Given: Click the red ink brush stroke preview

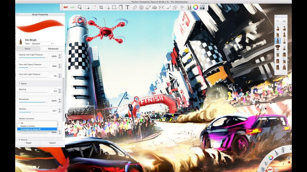Looking at the screenshot, I should 40,26.
